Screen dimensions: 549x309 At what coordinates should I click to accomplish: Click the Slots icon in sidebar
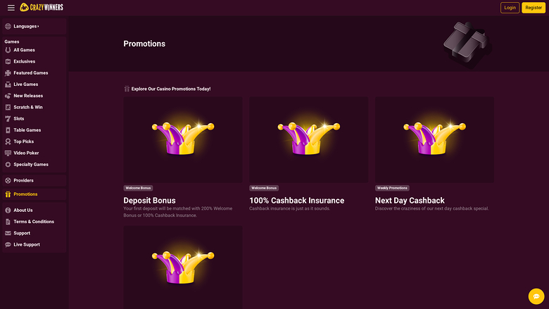pos(8,119)
